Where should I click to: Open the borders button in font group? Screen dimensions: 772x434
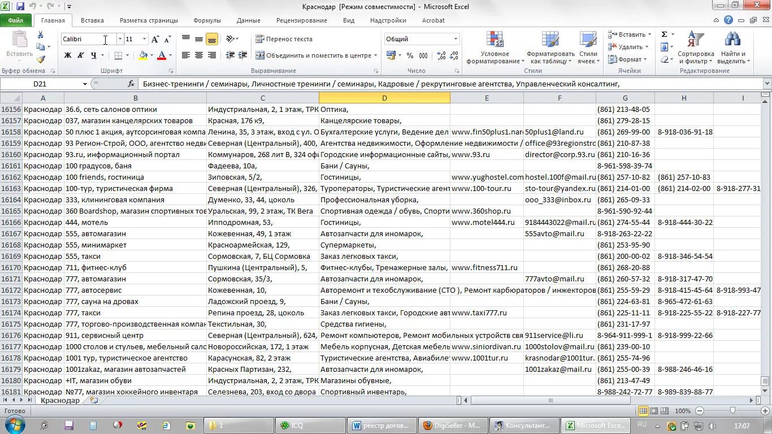[x=118, y=55]
